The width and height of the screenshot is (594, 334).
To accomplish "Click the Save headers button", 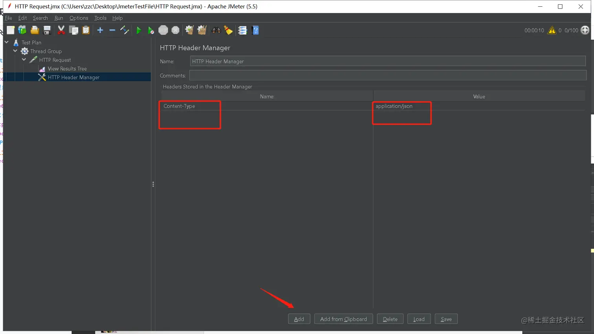I will point(446,319).
